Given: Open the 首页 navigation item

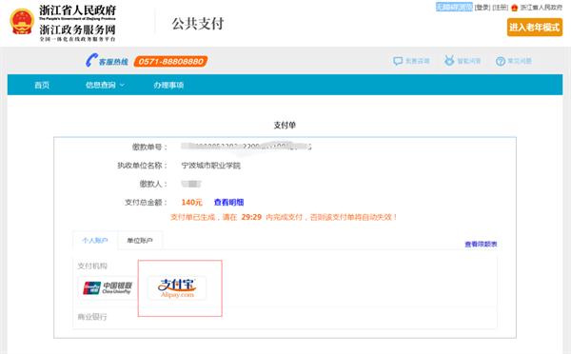Looking at the screenshot, I should coord(42,85).
